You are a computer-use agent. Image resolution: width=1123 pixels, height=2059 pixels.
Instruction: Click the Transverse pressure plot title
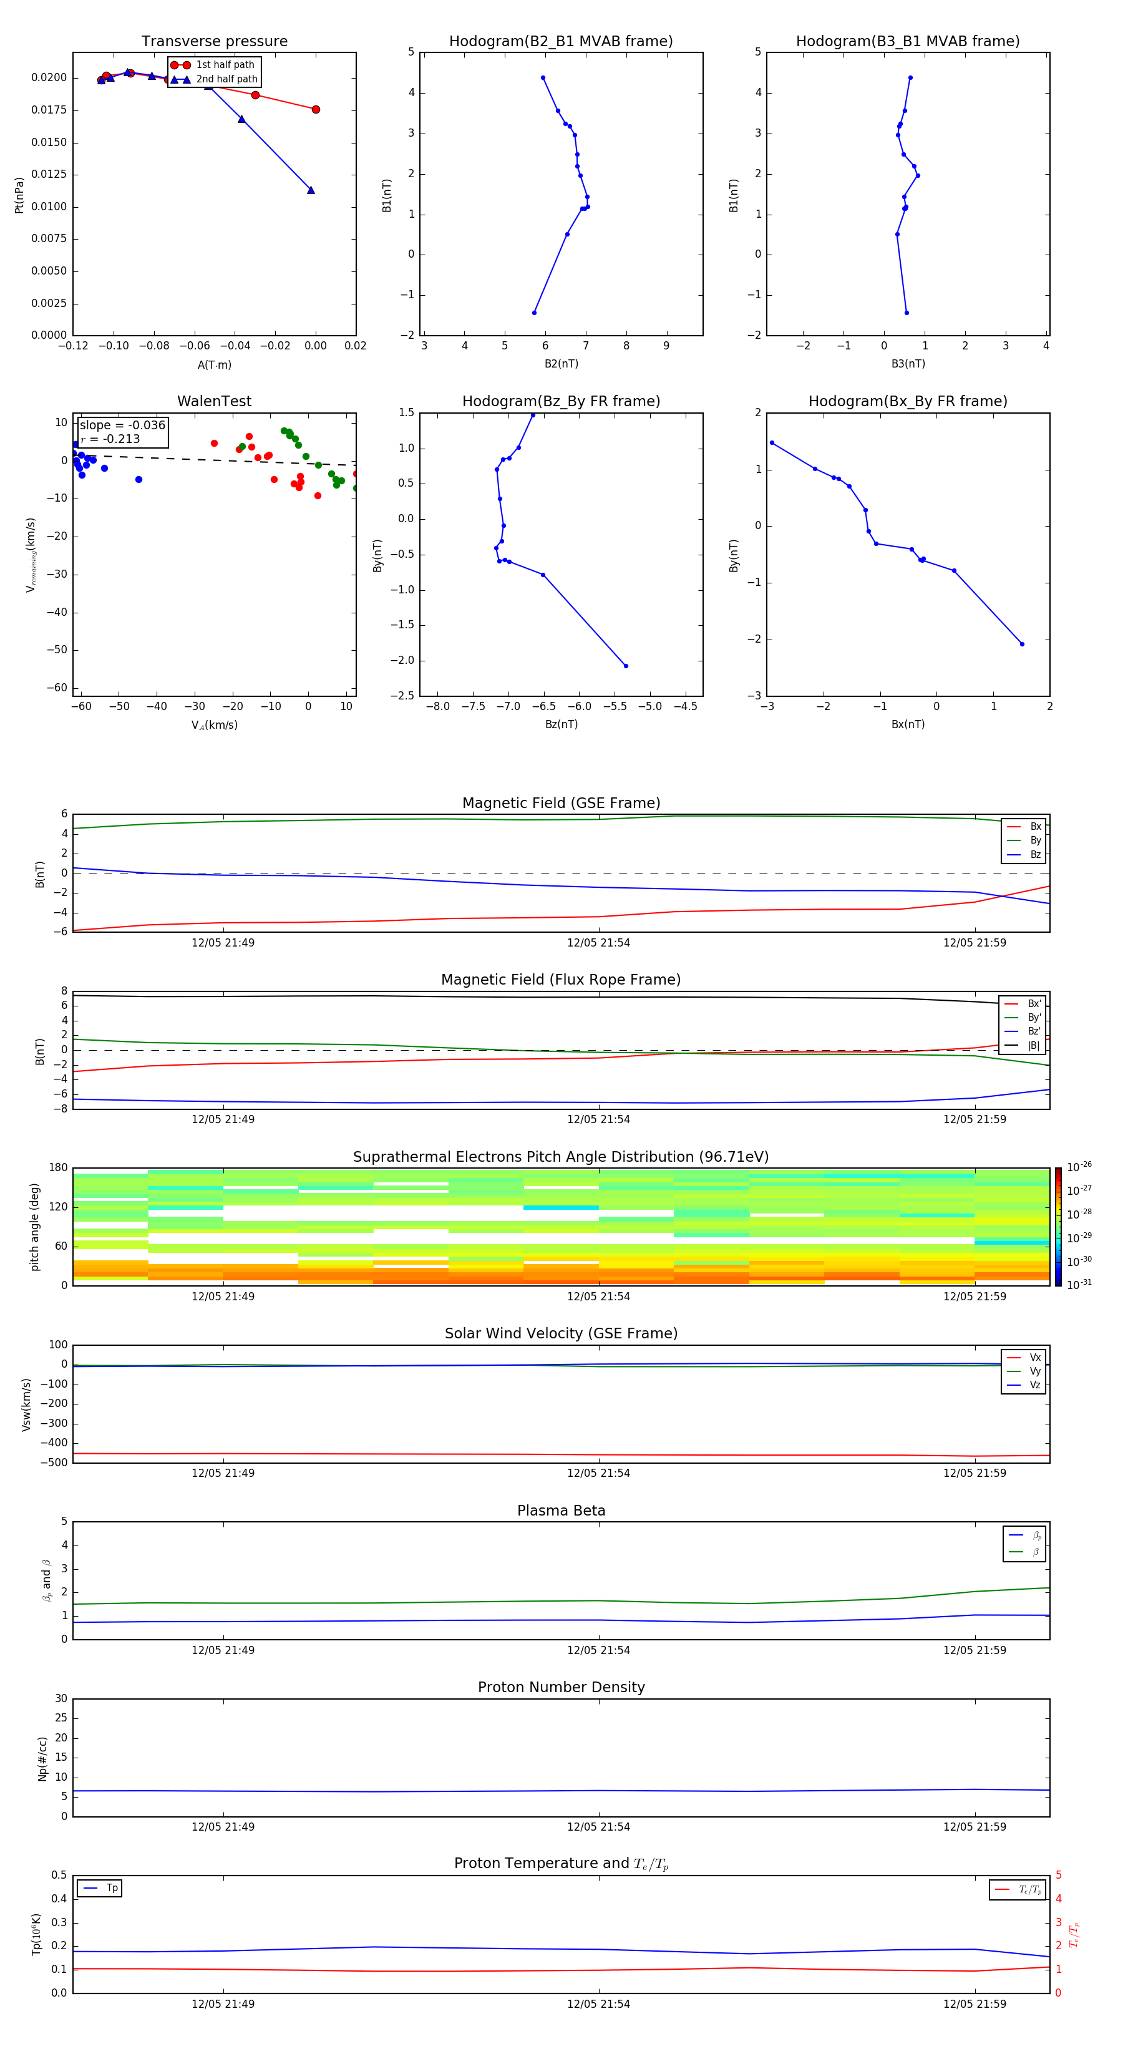tap(214, 42)
